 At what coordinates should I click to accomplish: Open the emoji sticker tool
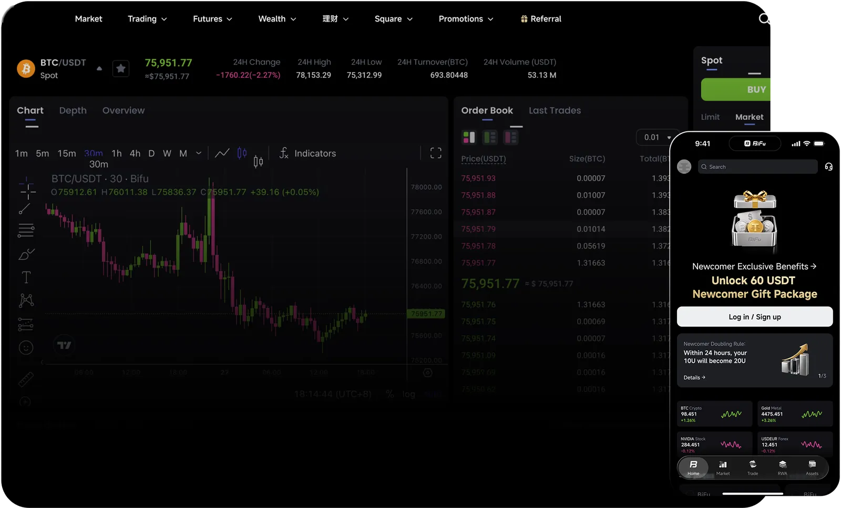coord(26,348)
